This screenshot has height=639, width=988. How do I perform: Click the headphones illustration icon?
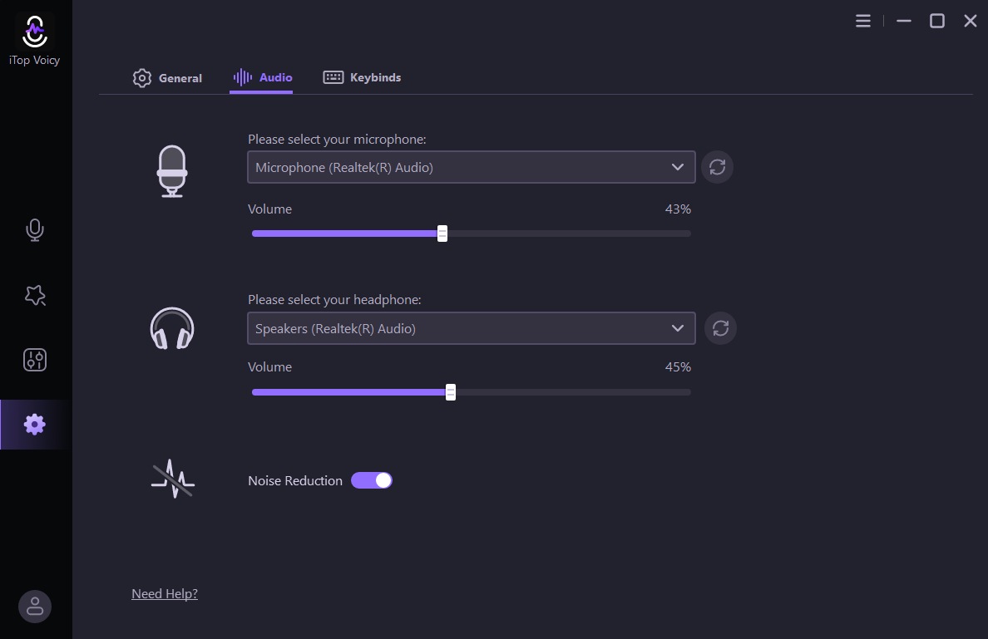pyautogui.click(x=172, y=327)
